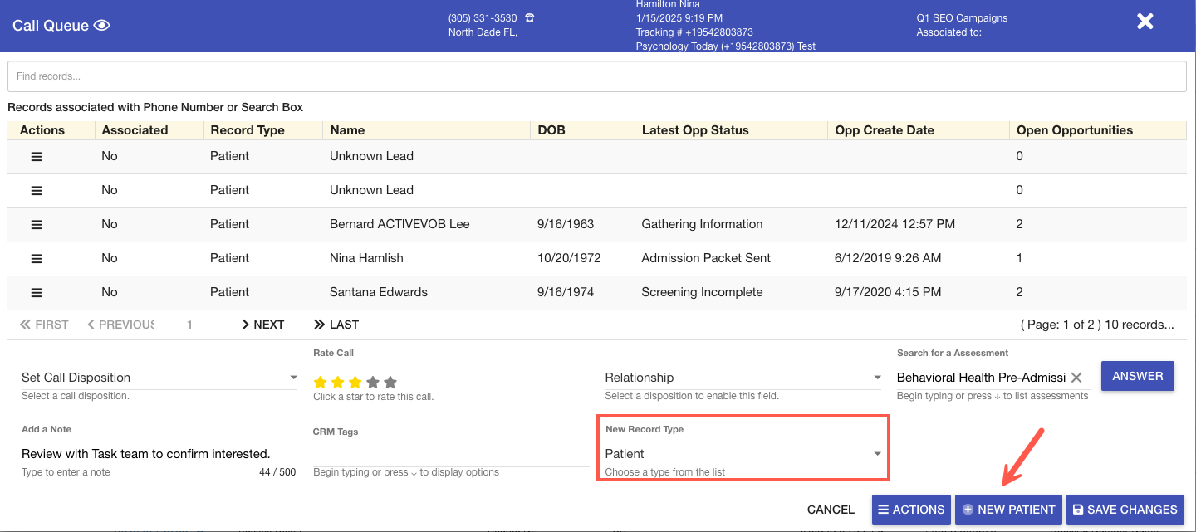Viewport: 1196px width, 532px height.
Task: Click the phone icon beside caller number
Action: click(530, 18)
